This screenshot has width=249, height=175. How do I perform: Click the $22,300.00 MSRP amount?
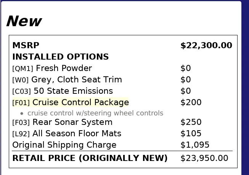coord(206,46)
